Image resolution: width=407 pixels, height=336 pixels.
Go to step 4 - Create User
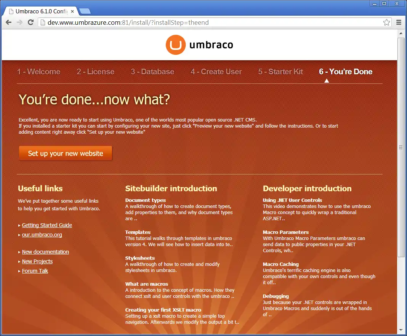[216, 72]
